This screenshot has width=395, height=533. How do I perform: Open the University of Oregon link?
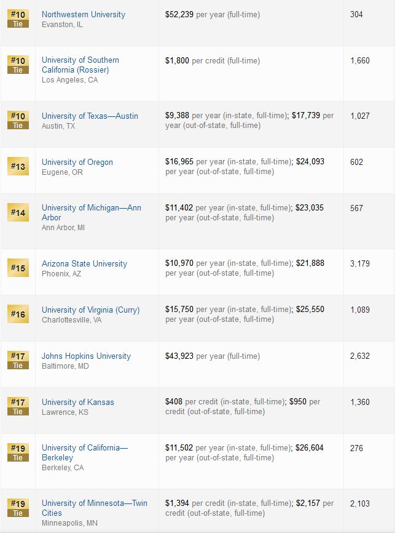[77, 162]
